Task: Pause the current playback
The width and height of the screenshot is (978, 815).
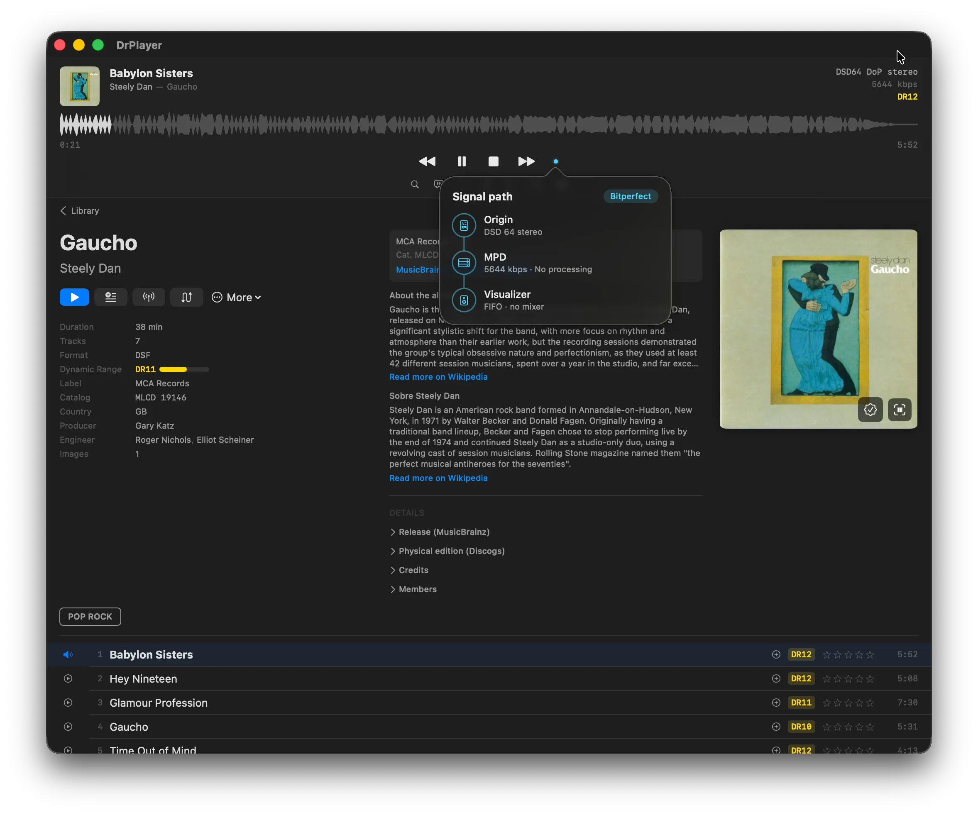Action: [462, 161]
